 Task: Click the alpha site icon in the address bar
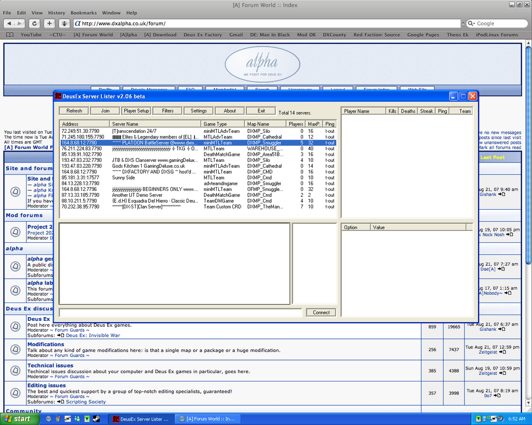coord(78,23)
